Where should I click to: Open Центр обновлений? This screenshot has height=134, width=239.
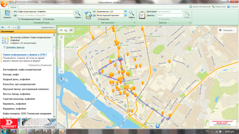pyautogui.click(x=200, y=7)
